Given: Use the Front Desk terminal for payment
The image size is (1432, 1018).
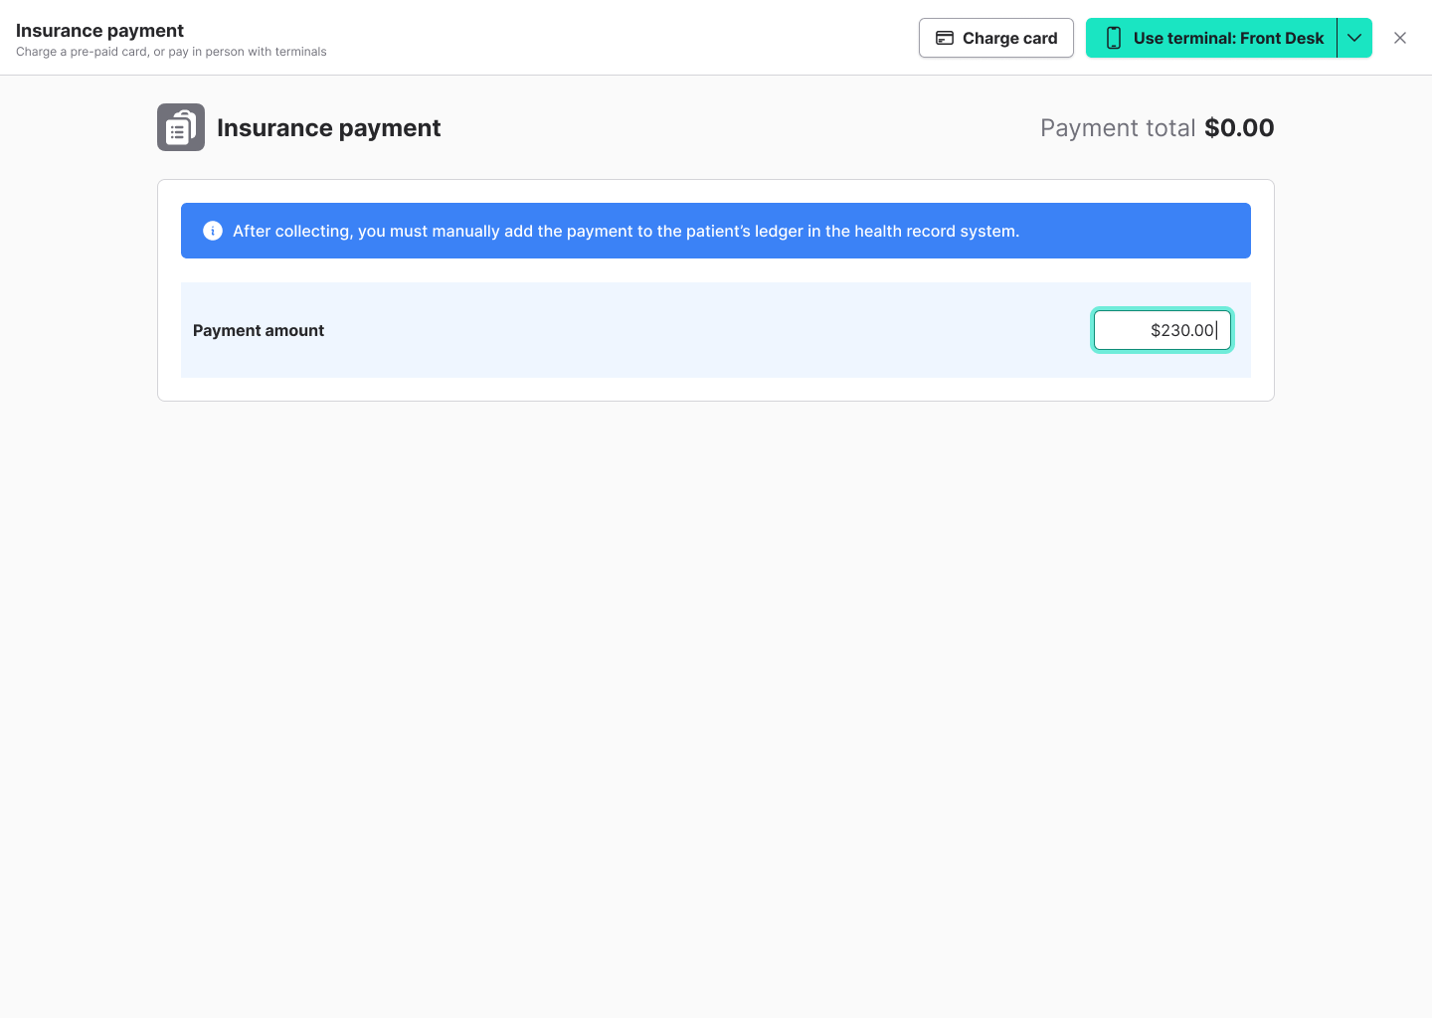Looking at the screenshot, I should pyautogui.click(x=1211, y=38).
